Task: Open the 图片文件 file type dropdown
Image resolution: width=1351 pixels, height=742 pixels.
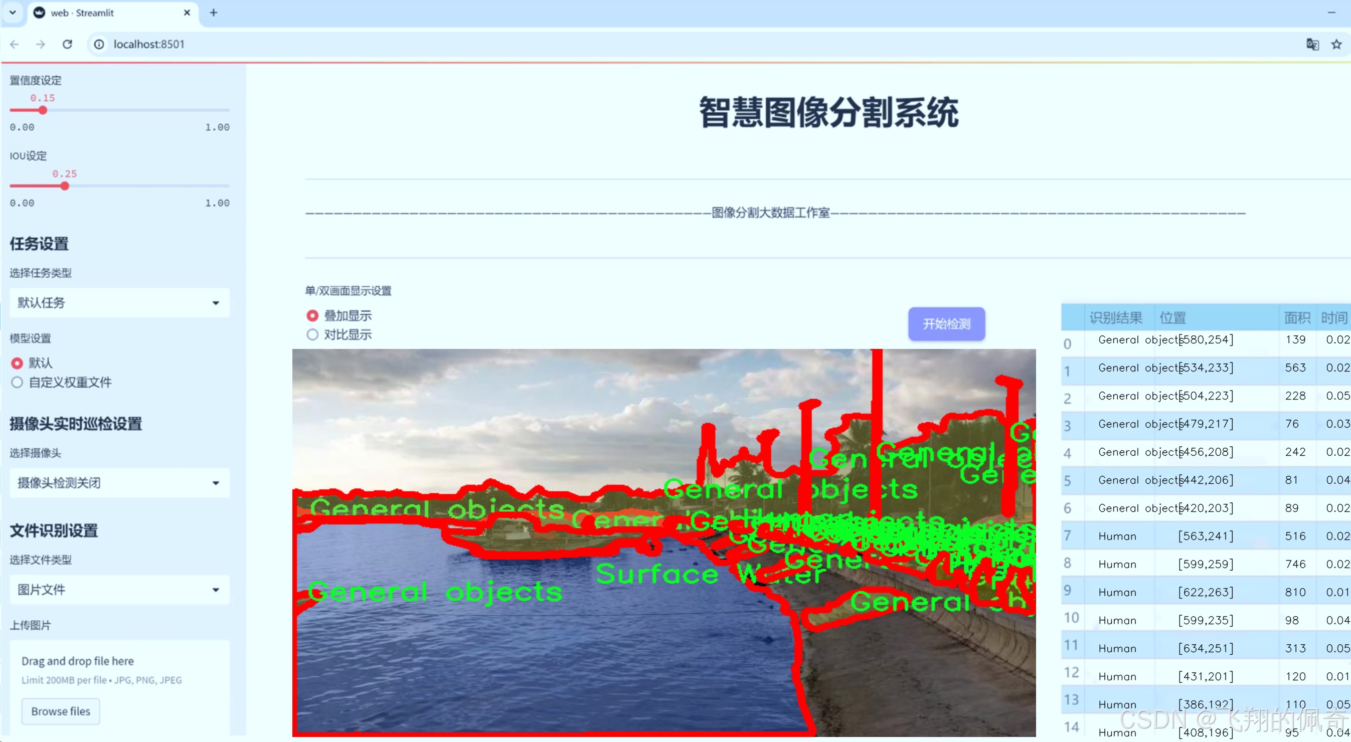Action: 119,590
